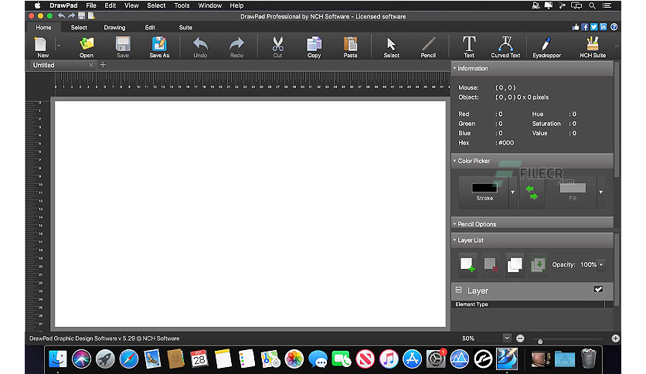This screenshot has width=646, height=374.
Task: Open the Opacity percentage dropdown
Action: tap(601, 264)
